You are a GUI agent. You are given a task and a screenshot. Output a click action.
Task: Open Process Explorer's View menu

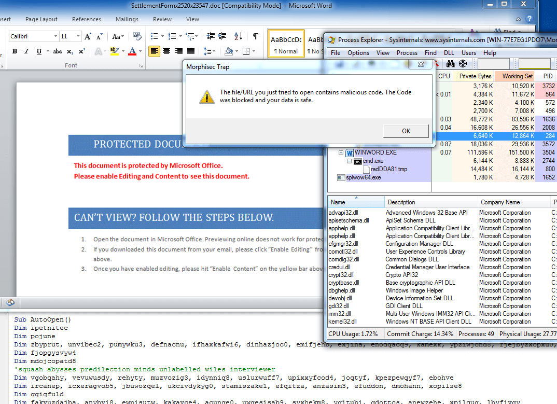383,53
